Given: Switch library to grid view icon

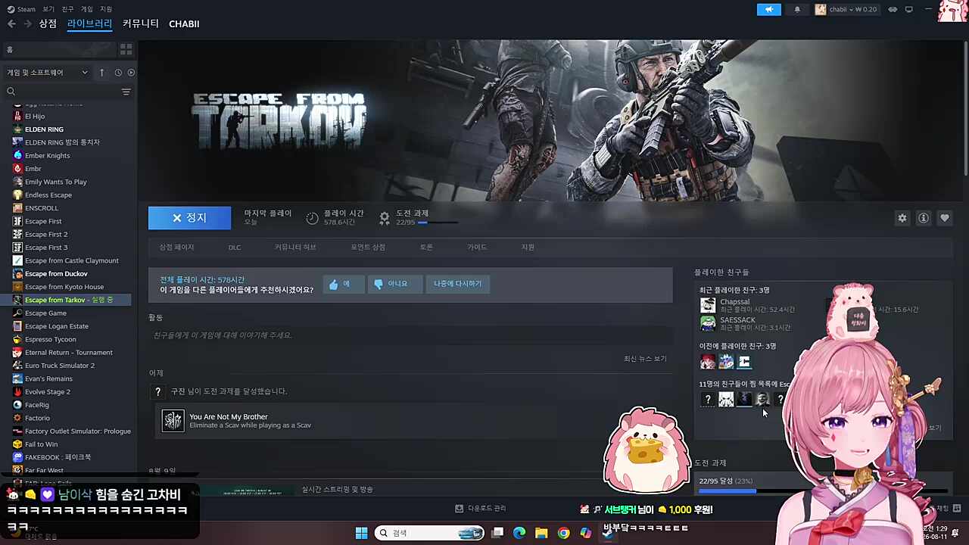Looking at the screenshot, I should [x=126, y=49].
